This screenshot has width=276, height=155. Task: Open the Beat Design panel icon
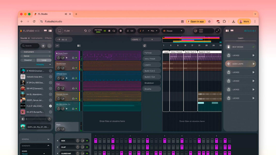pyautogui.click(x=229, y=47)
